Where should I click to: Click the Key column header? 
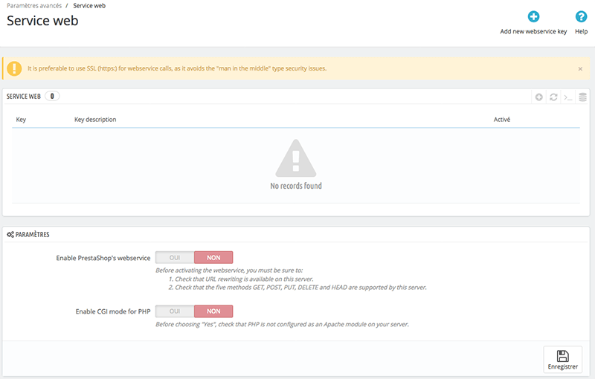(x=21, y=120)
